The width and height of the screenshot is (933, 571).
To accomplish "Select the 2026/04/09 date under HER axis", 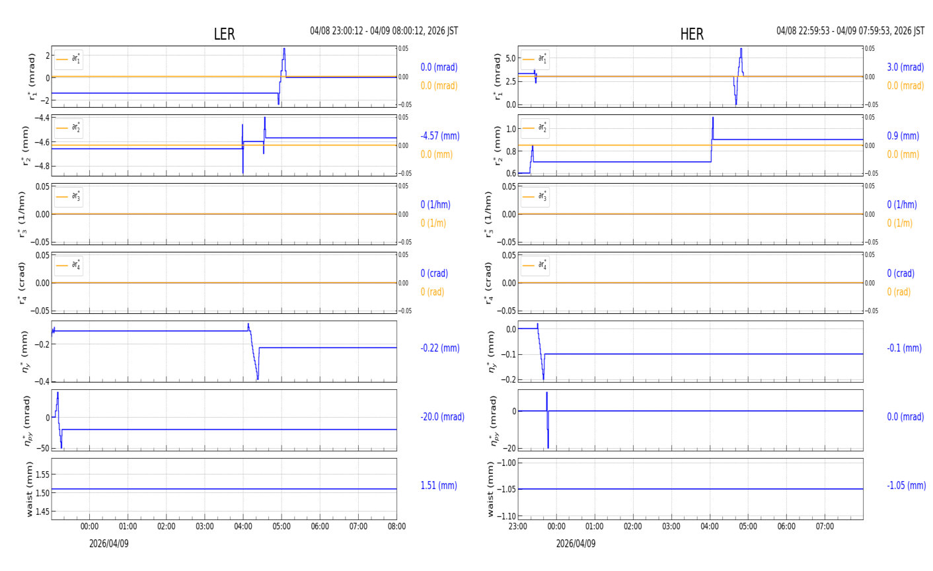I will [x=576, y=543].
